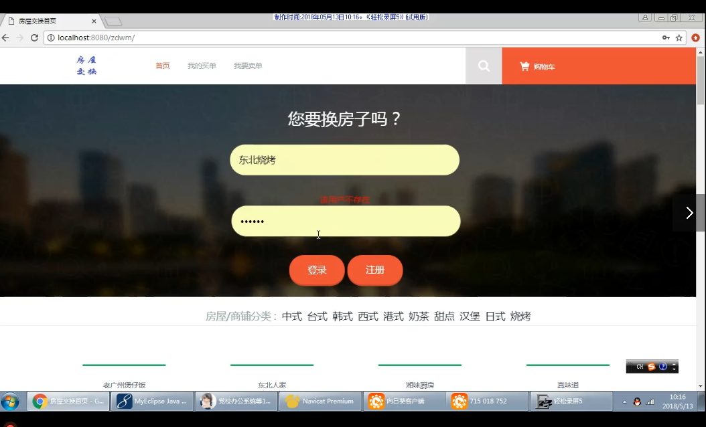Open the search magnifier on the site header

pos(484,66)
